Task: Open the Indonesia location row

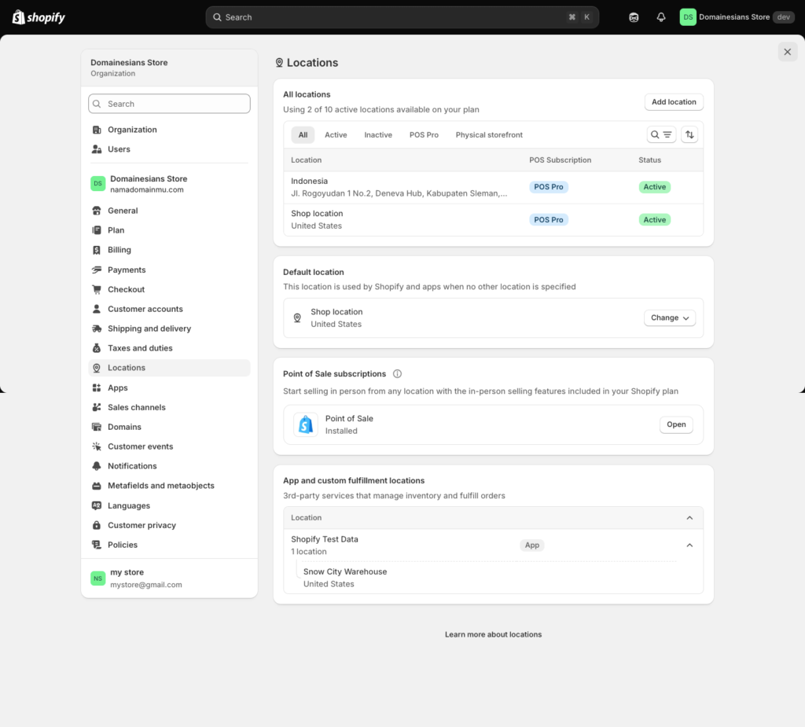Action: pyautogui.click(x=494, y=187)
